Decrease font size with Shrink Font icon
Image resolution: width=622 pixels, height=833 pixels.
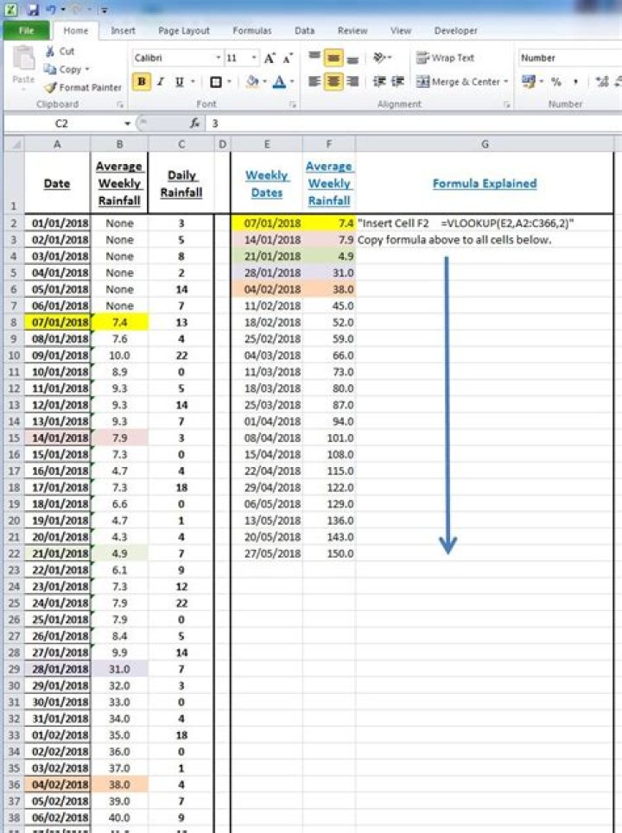coord(288,58)
